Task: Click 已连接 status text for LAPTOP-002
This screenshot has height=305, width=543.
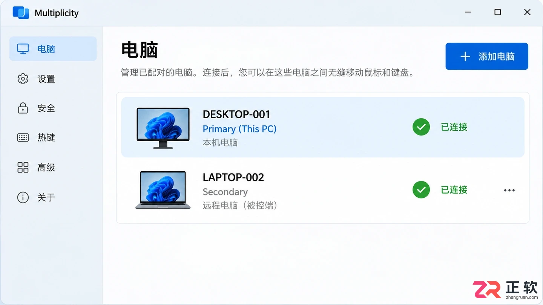Action: pyautogui.click(x=454, y=190)
